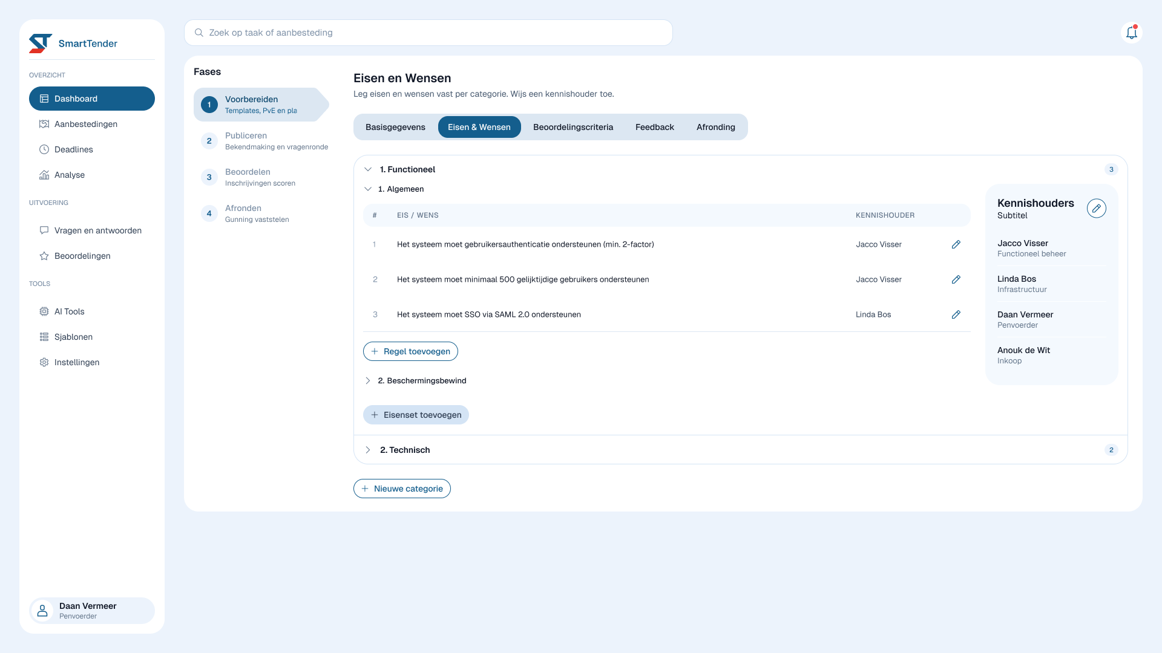Click the AI Tools chip icon

click(44, 311)
